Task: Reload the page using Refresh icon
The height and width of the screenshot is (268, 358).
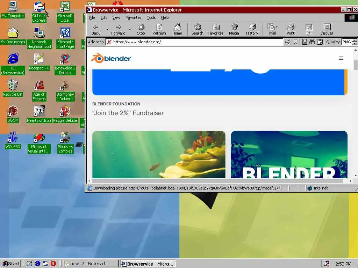Action: click(x=159, y=30)
